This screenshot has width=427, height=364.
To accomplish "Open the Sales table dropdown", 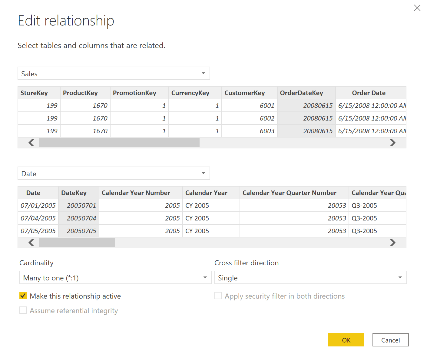I will tap(114, 74).
